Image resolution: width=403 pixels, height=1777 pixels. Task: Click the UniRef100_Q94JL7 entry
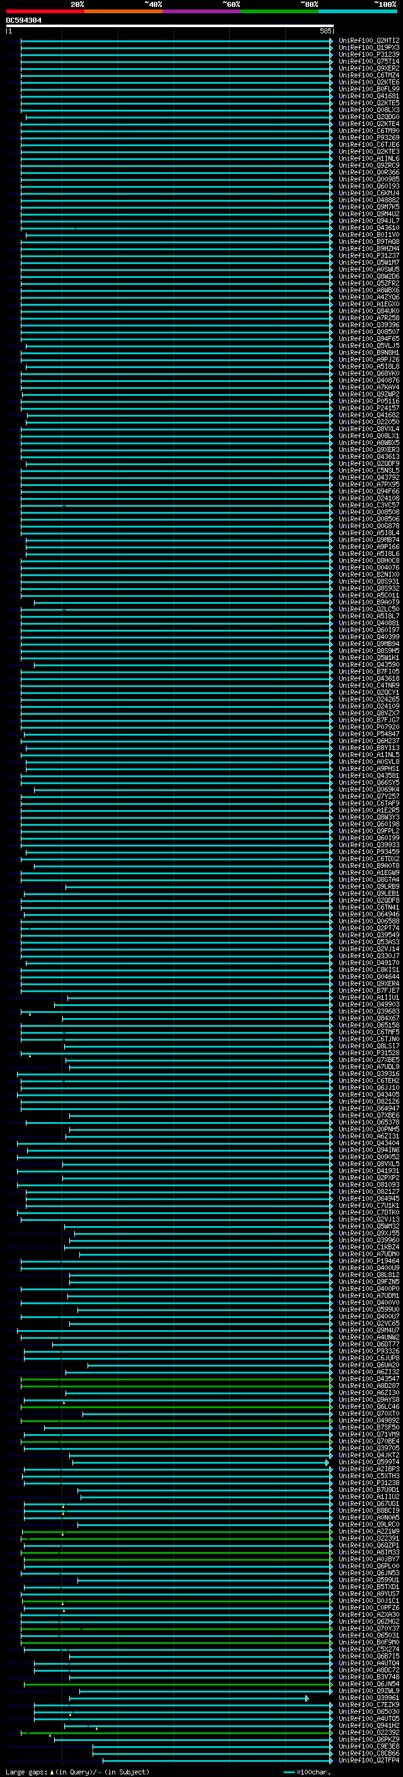pyautogui.click(x=369, y=221)
